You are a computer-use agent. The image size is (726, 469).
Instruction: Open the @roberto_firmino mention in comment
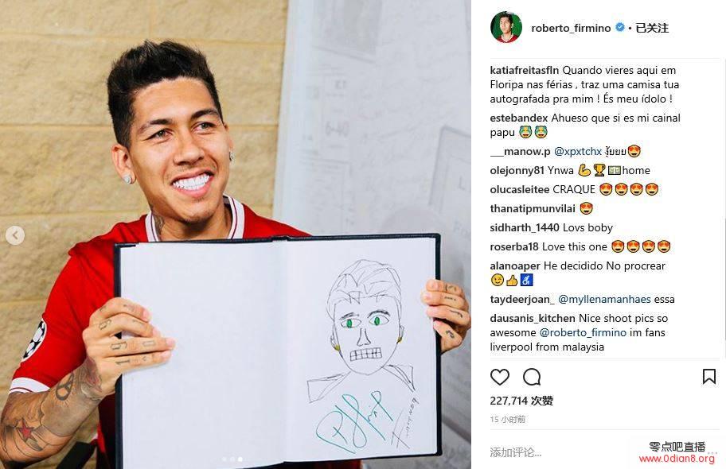(x=583, y=332)
